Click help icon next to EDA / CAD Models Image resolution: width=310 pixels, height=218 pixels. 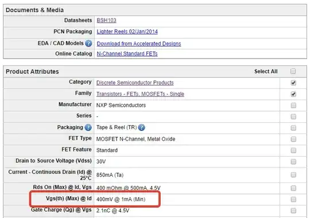[88, 43]
